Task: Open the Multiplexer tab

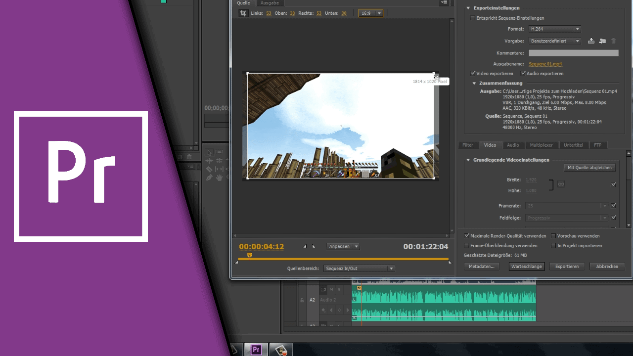Action: 542,145
